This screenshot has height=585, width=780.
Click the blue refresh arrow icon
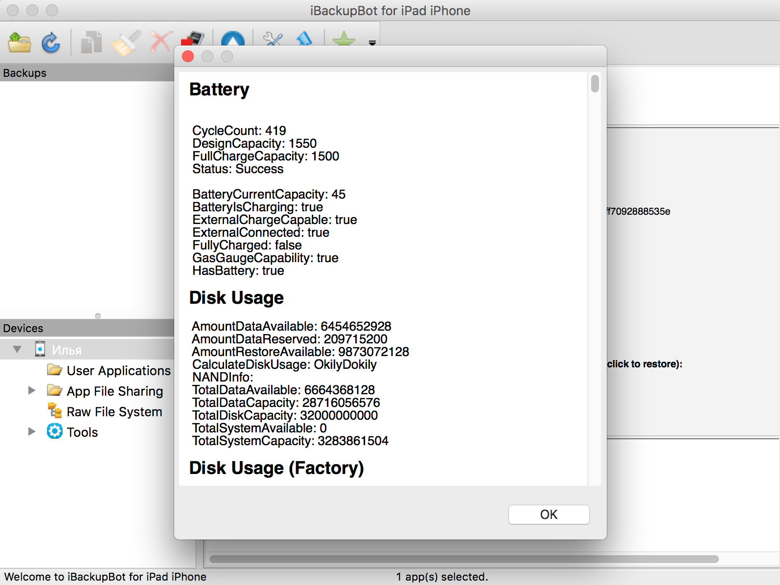(51, 43)
